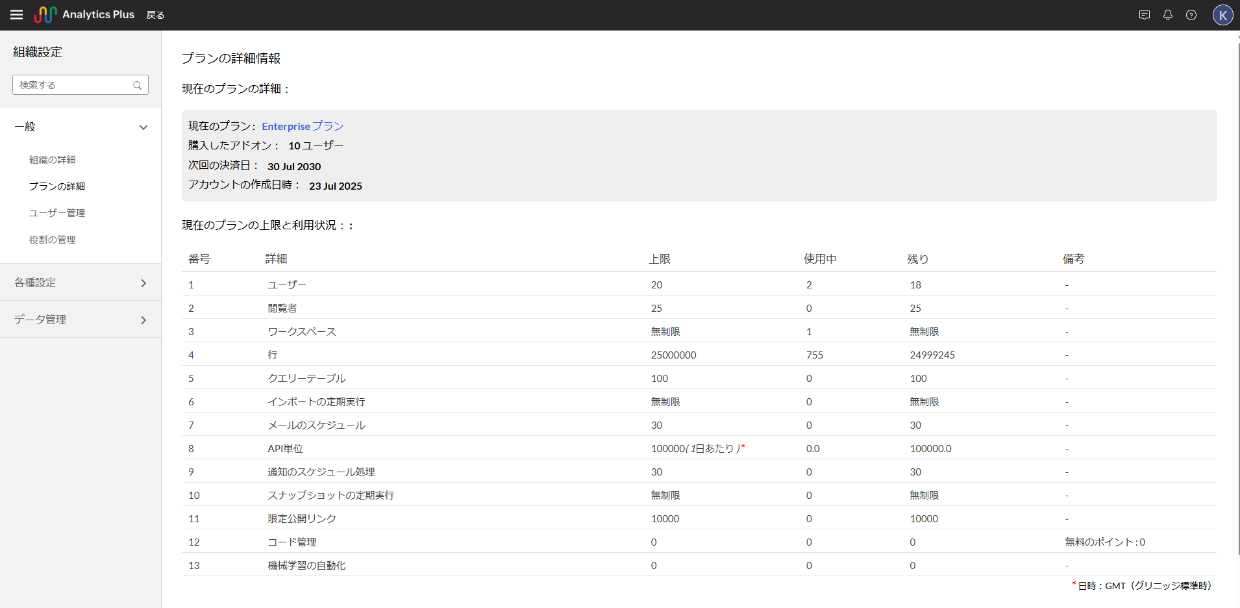Image resolution: width=1240 pixels, height=608 pixels.
Task: Click the Enterprise プラン link
Action: click(303, 126)
